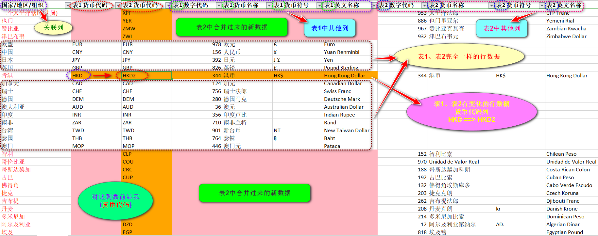Open the 国家/地区/组织 column filter dropdown
The height and width of the screenshot is (236, 598).
(68, 6)
